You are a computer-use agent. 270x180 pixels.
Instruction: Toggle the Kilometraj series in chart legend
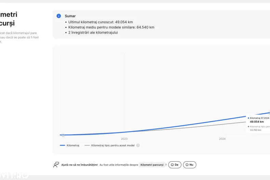pyautogui.click(x=73, y=145)
